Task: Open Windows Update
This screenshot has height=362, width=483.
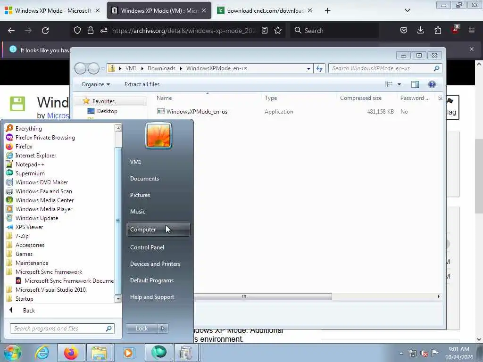Action: coord(37,218)
